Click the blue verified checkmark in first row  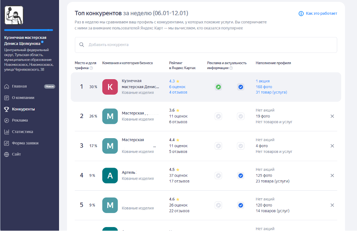241,87
